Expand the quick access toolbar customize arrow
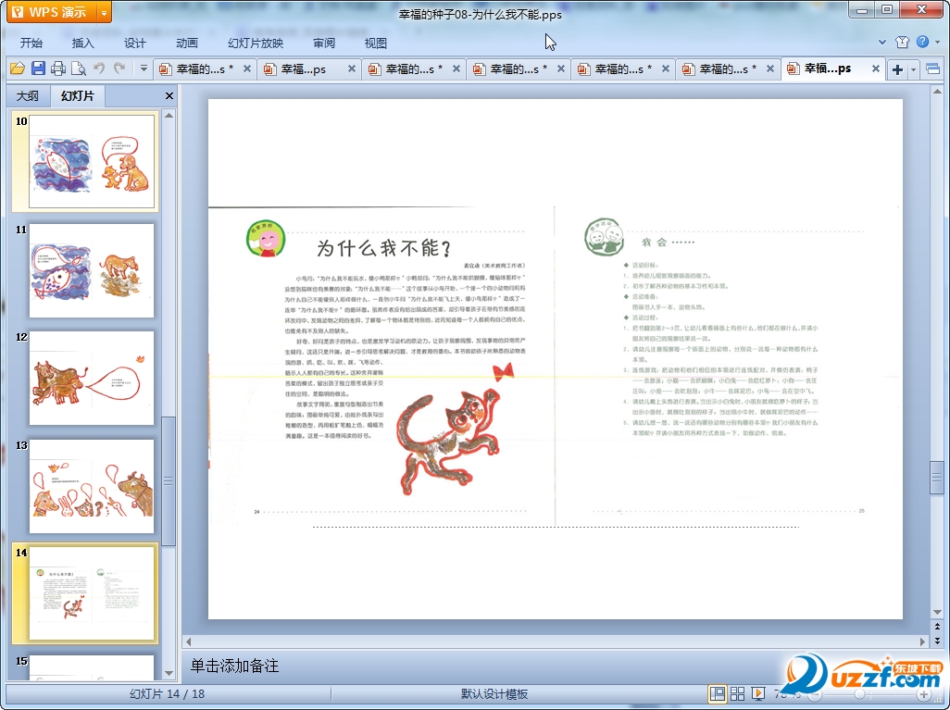The width and height of the screenshot is (950, 710). pos(144,69)
